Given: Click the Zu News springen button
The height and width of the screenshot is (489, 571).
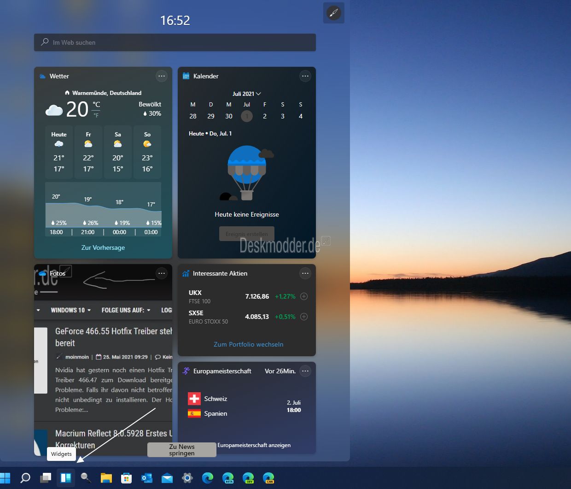Looking at the screenshot, I should [x=182, y=450].
